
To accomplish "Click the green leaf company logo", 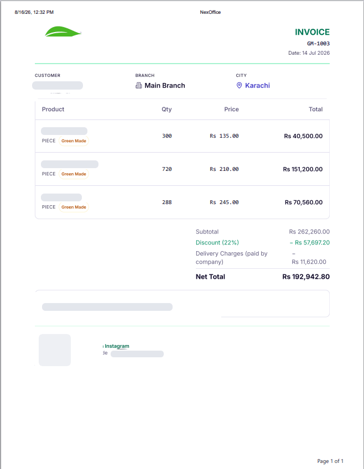I will click(63, 32).
